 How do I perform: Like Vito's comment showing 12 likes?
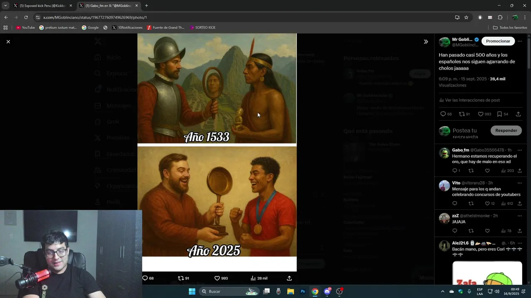pyautogui.click(x=490, y=203)
